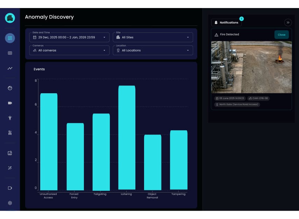The width and height of the screenshot is (299, 219).
Task: Click the building icon in Site field
Action: pyautogui.click(x=118, y=37)
